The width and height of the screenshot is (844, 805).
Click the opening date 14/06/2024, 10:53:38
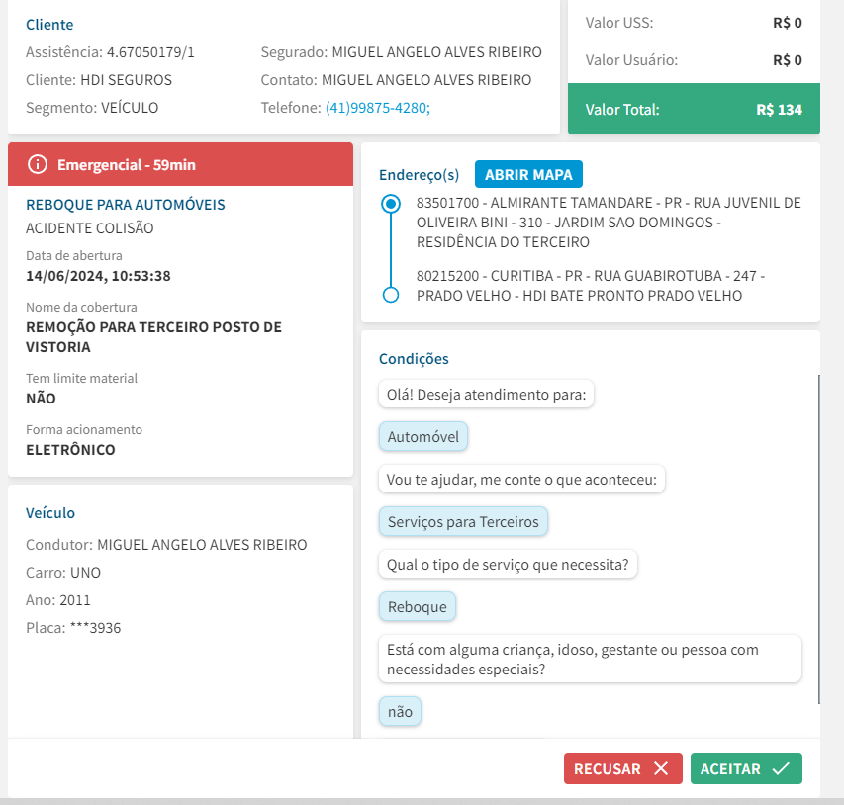[99, 276]
